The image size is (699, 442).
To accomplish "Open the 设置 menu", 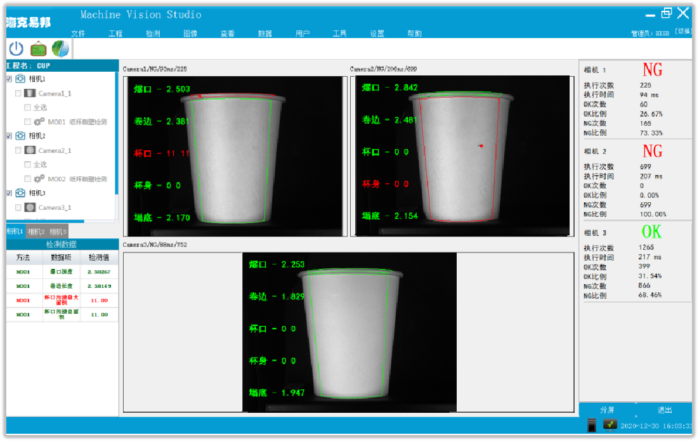I will [x=377, y=34].
